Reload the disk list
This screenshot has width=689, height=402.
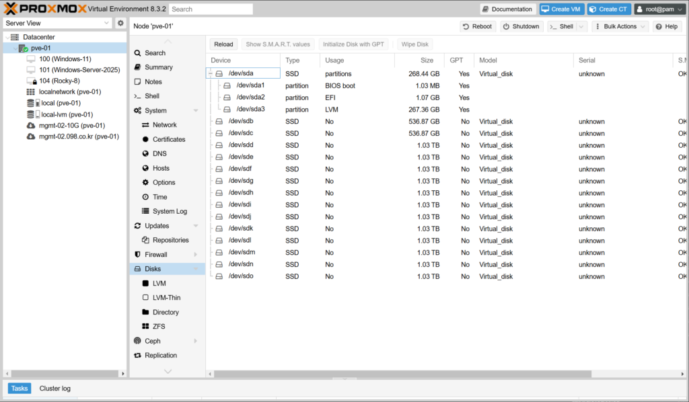pyautogui.click(x=223, y=44)
